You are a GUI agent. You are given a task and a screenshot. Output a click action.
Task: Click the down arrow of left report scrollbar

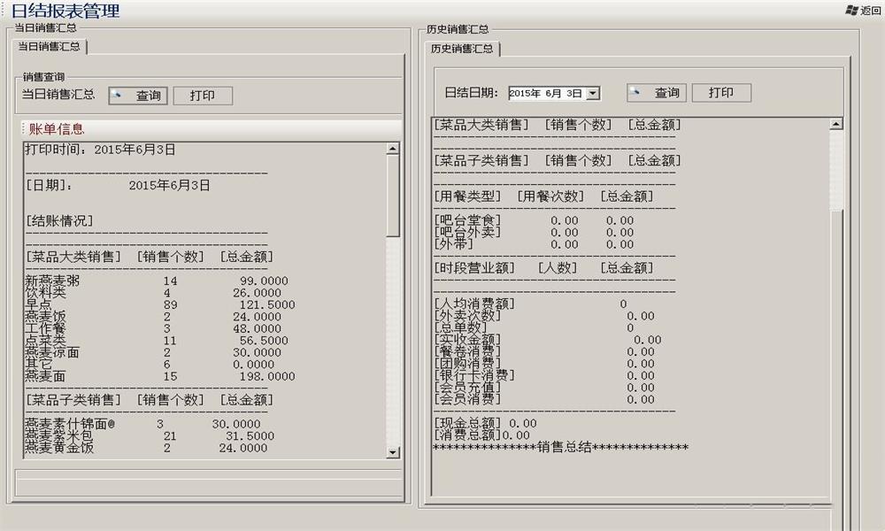point(393,452)
